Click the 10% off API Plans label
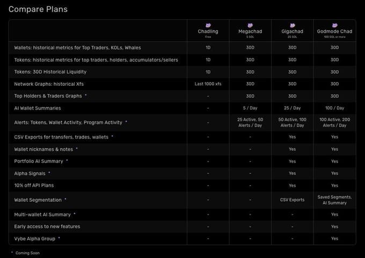The height and width of the screenshot is (258, 365). coord(34,186)
